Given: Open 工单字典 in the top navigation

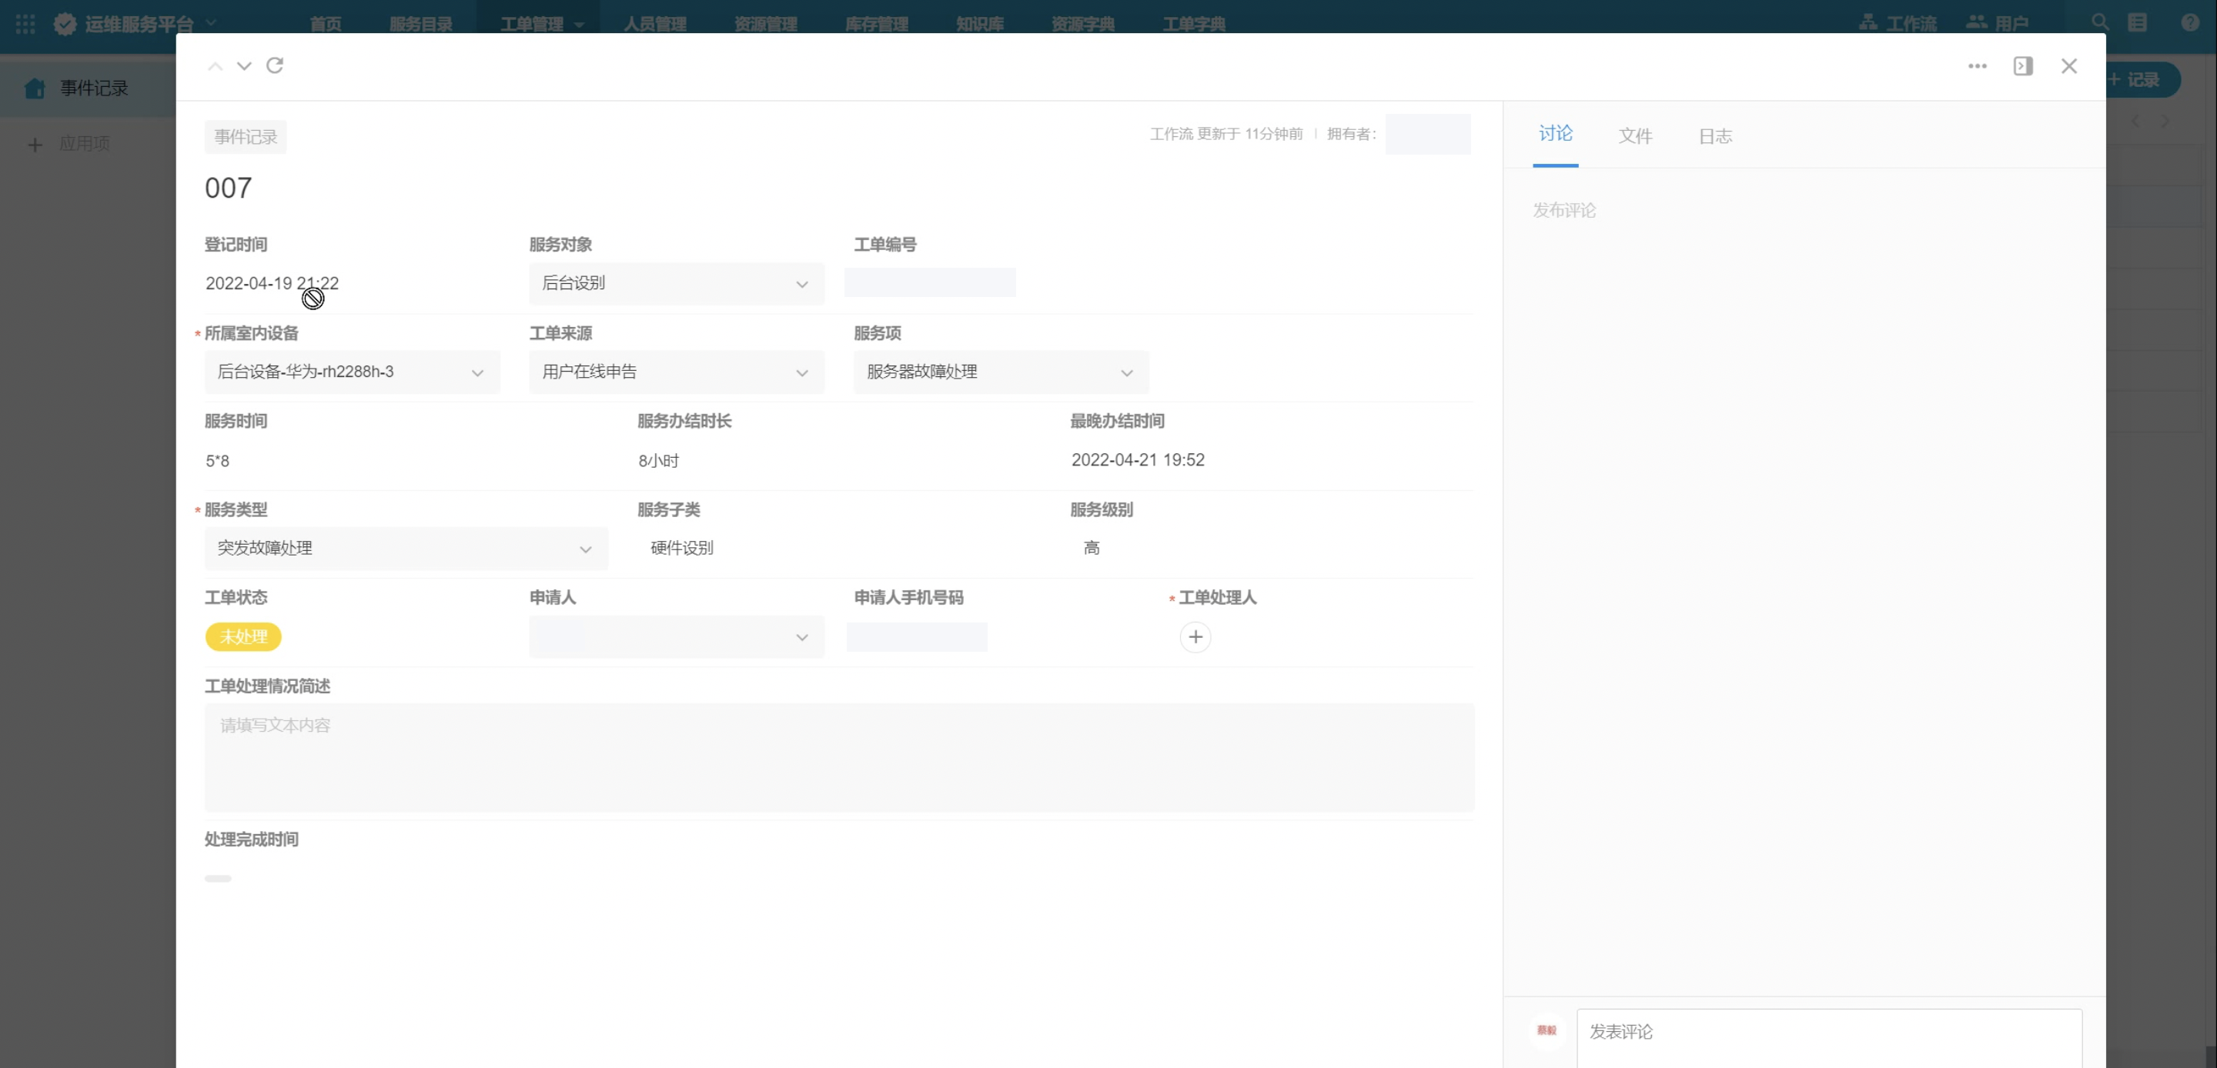Looking at the screenshot, I should click(1194, 24).
